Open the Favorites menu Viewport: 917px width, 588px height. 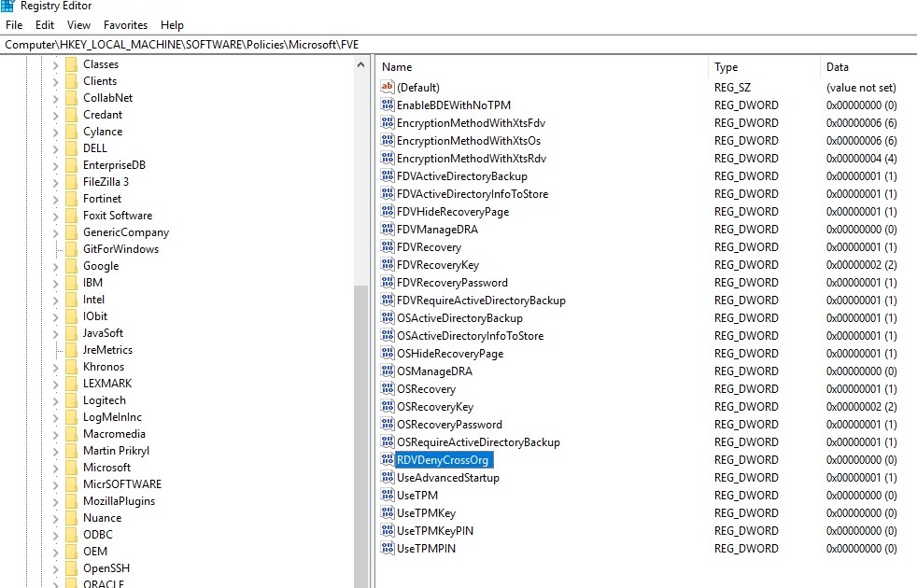click(125, 25)
